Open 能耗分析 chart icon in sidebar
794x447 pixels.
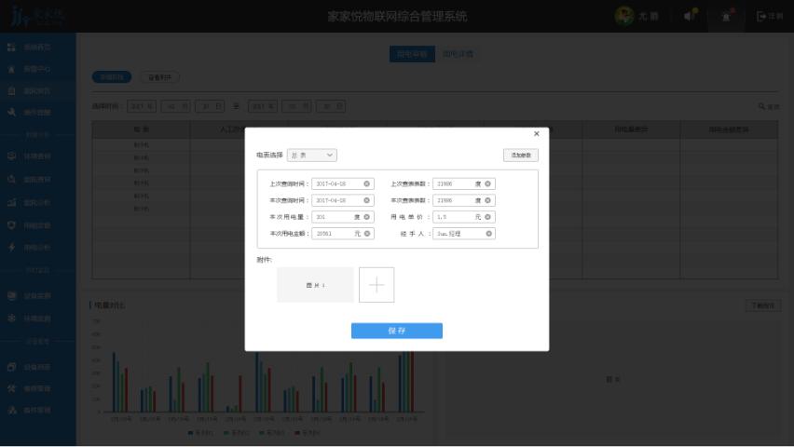click(11, 202)
